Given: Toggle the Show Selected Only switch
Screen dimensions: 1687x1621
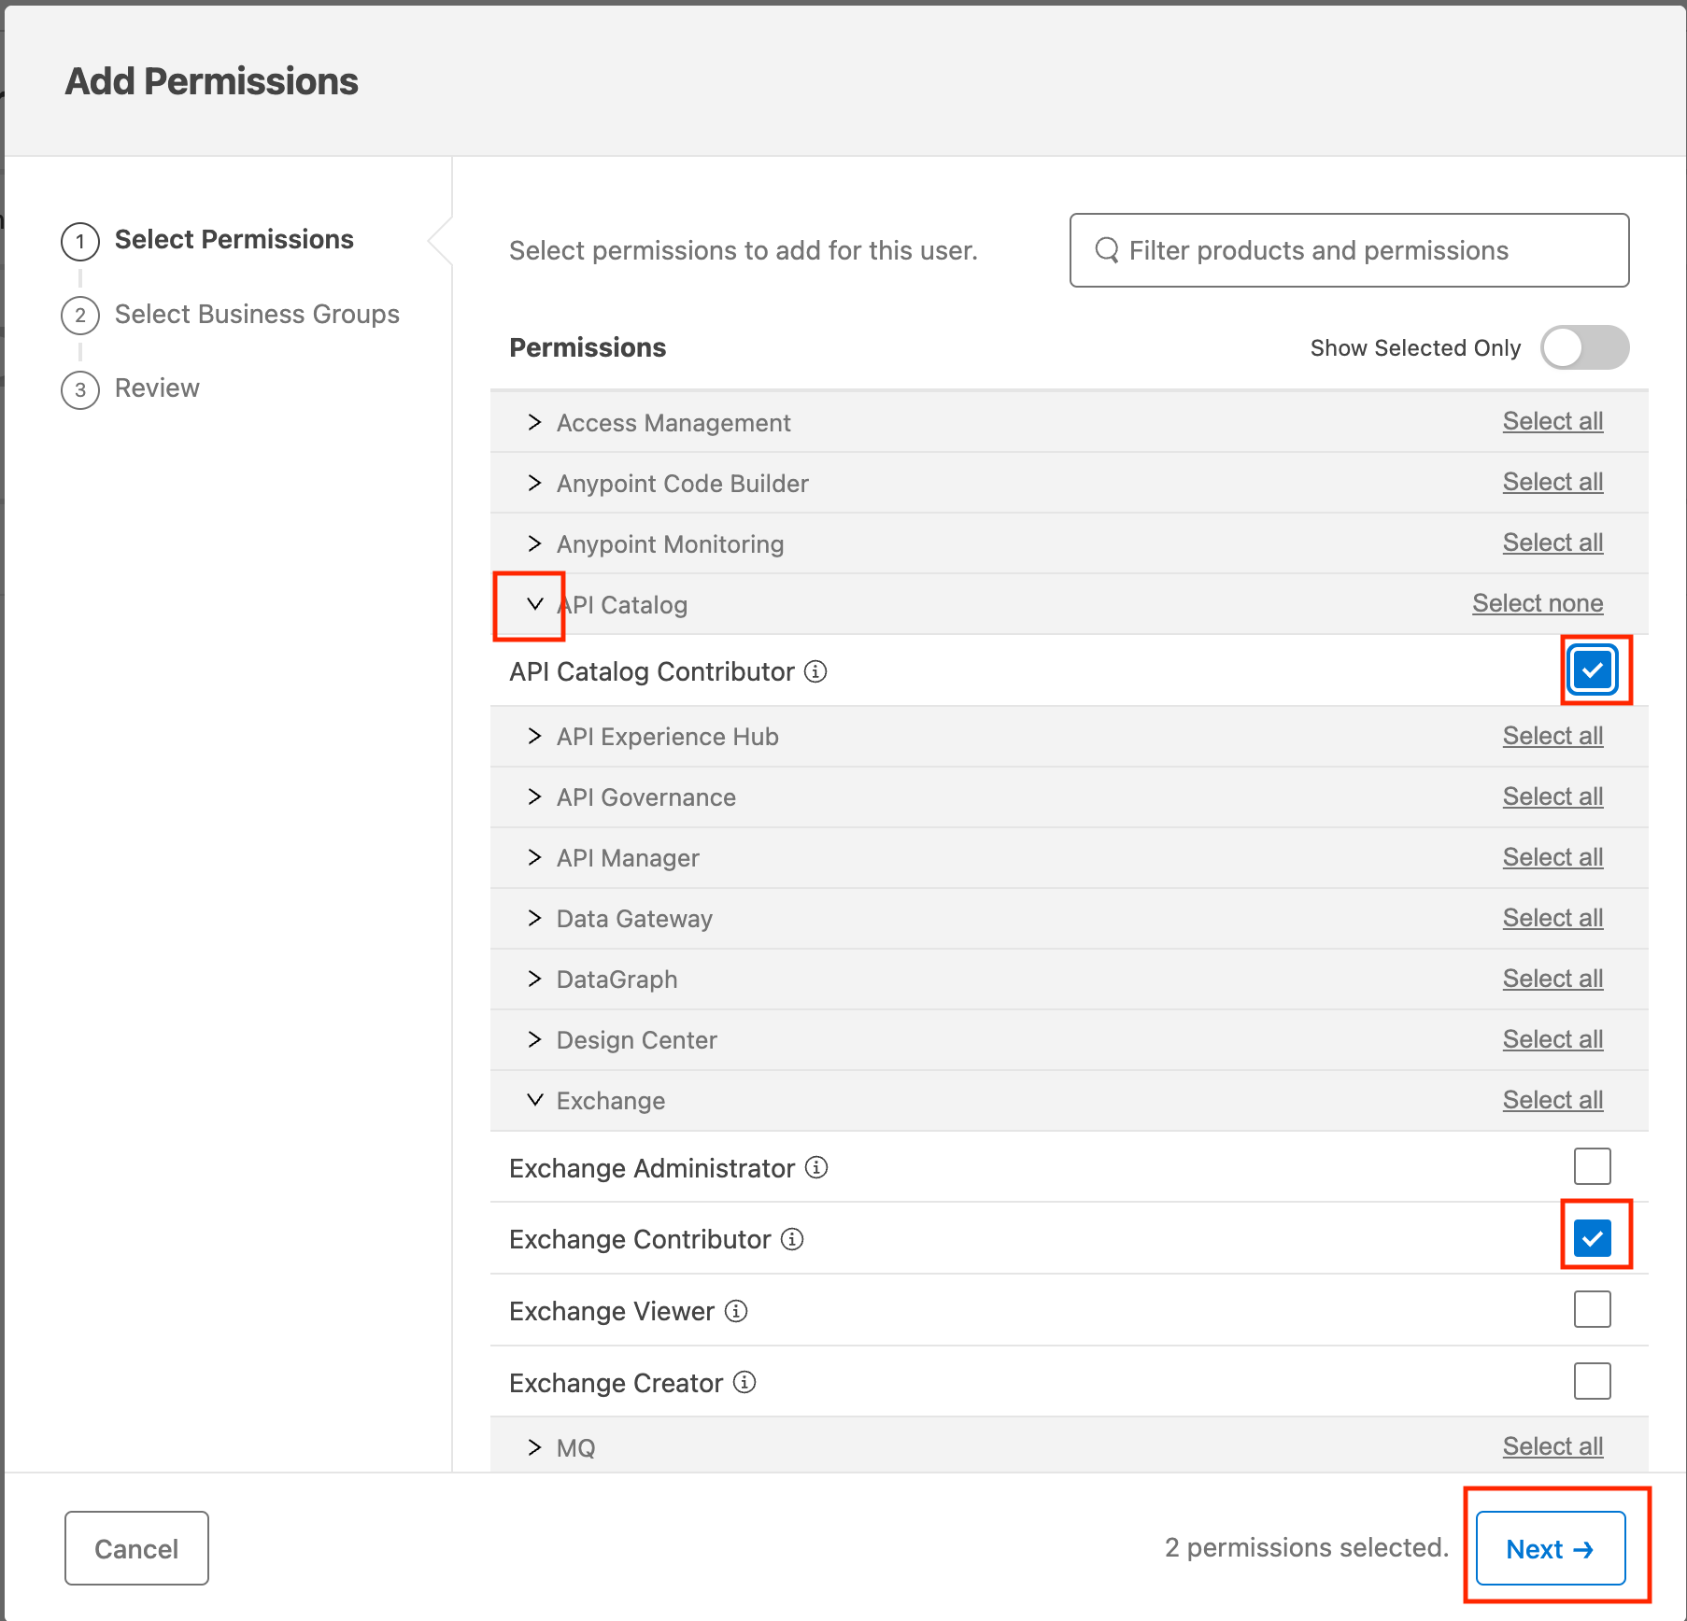Looking at the screenshot, I should 1584,347.
